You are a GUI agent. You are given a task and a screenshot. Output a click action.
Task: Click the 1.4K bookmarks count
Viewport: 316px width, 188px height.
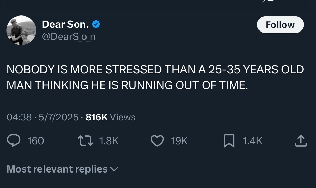[x=253, y=141]
